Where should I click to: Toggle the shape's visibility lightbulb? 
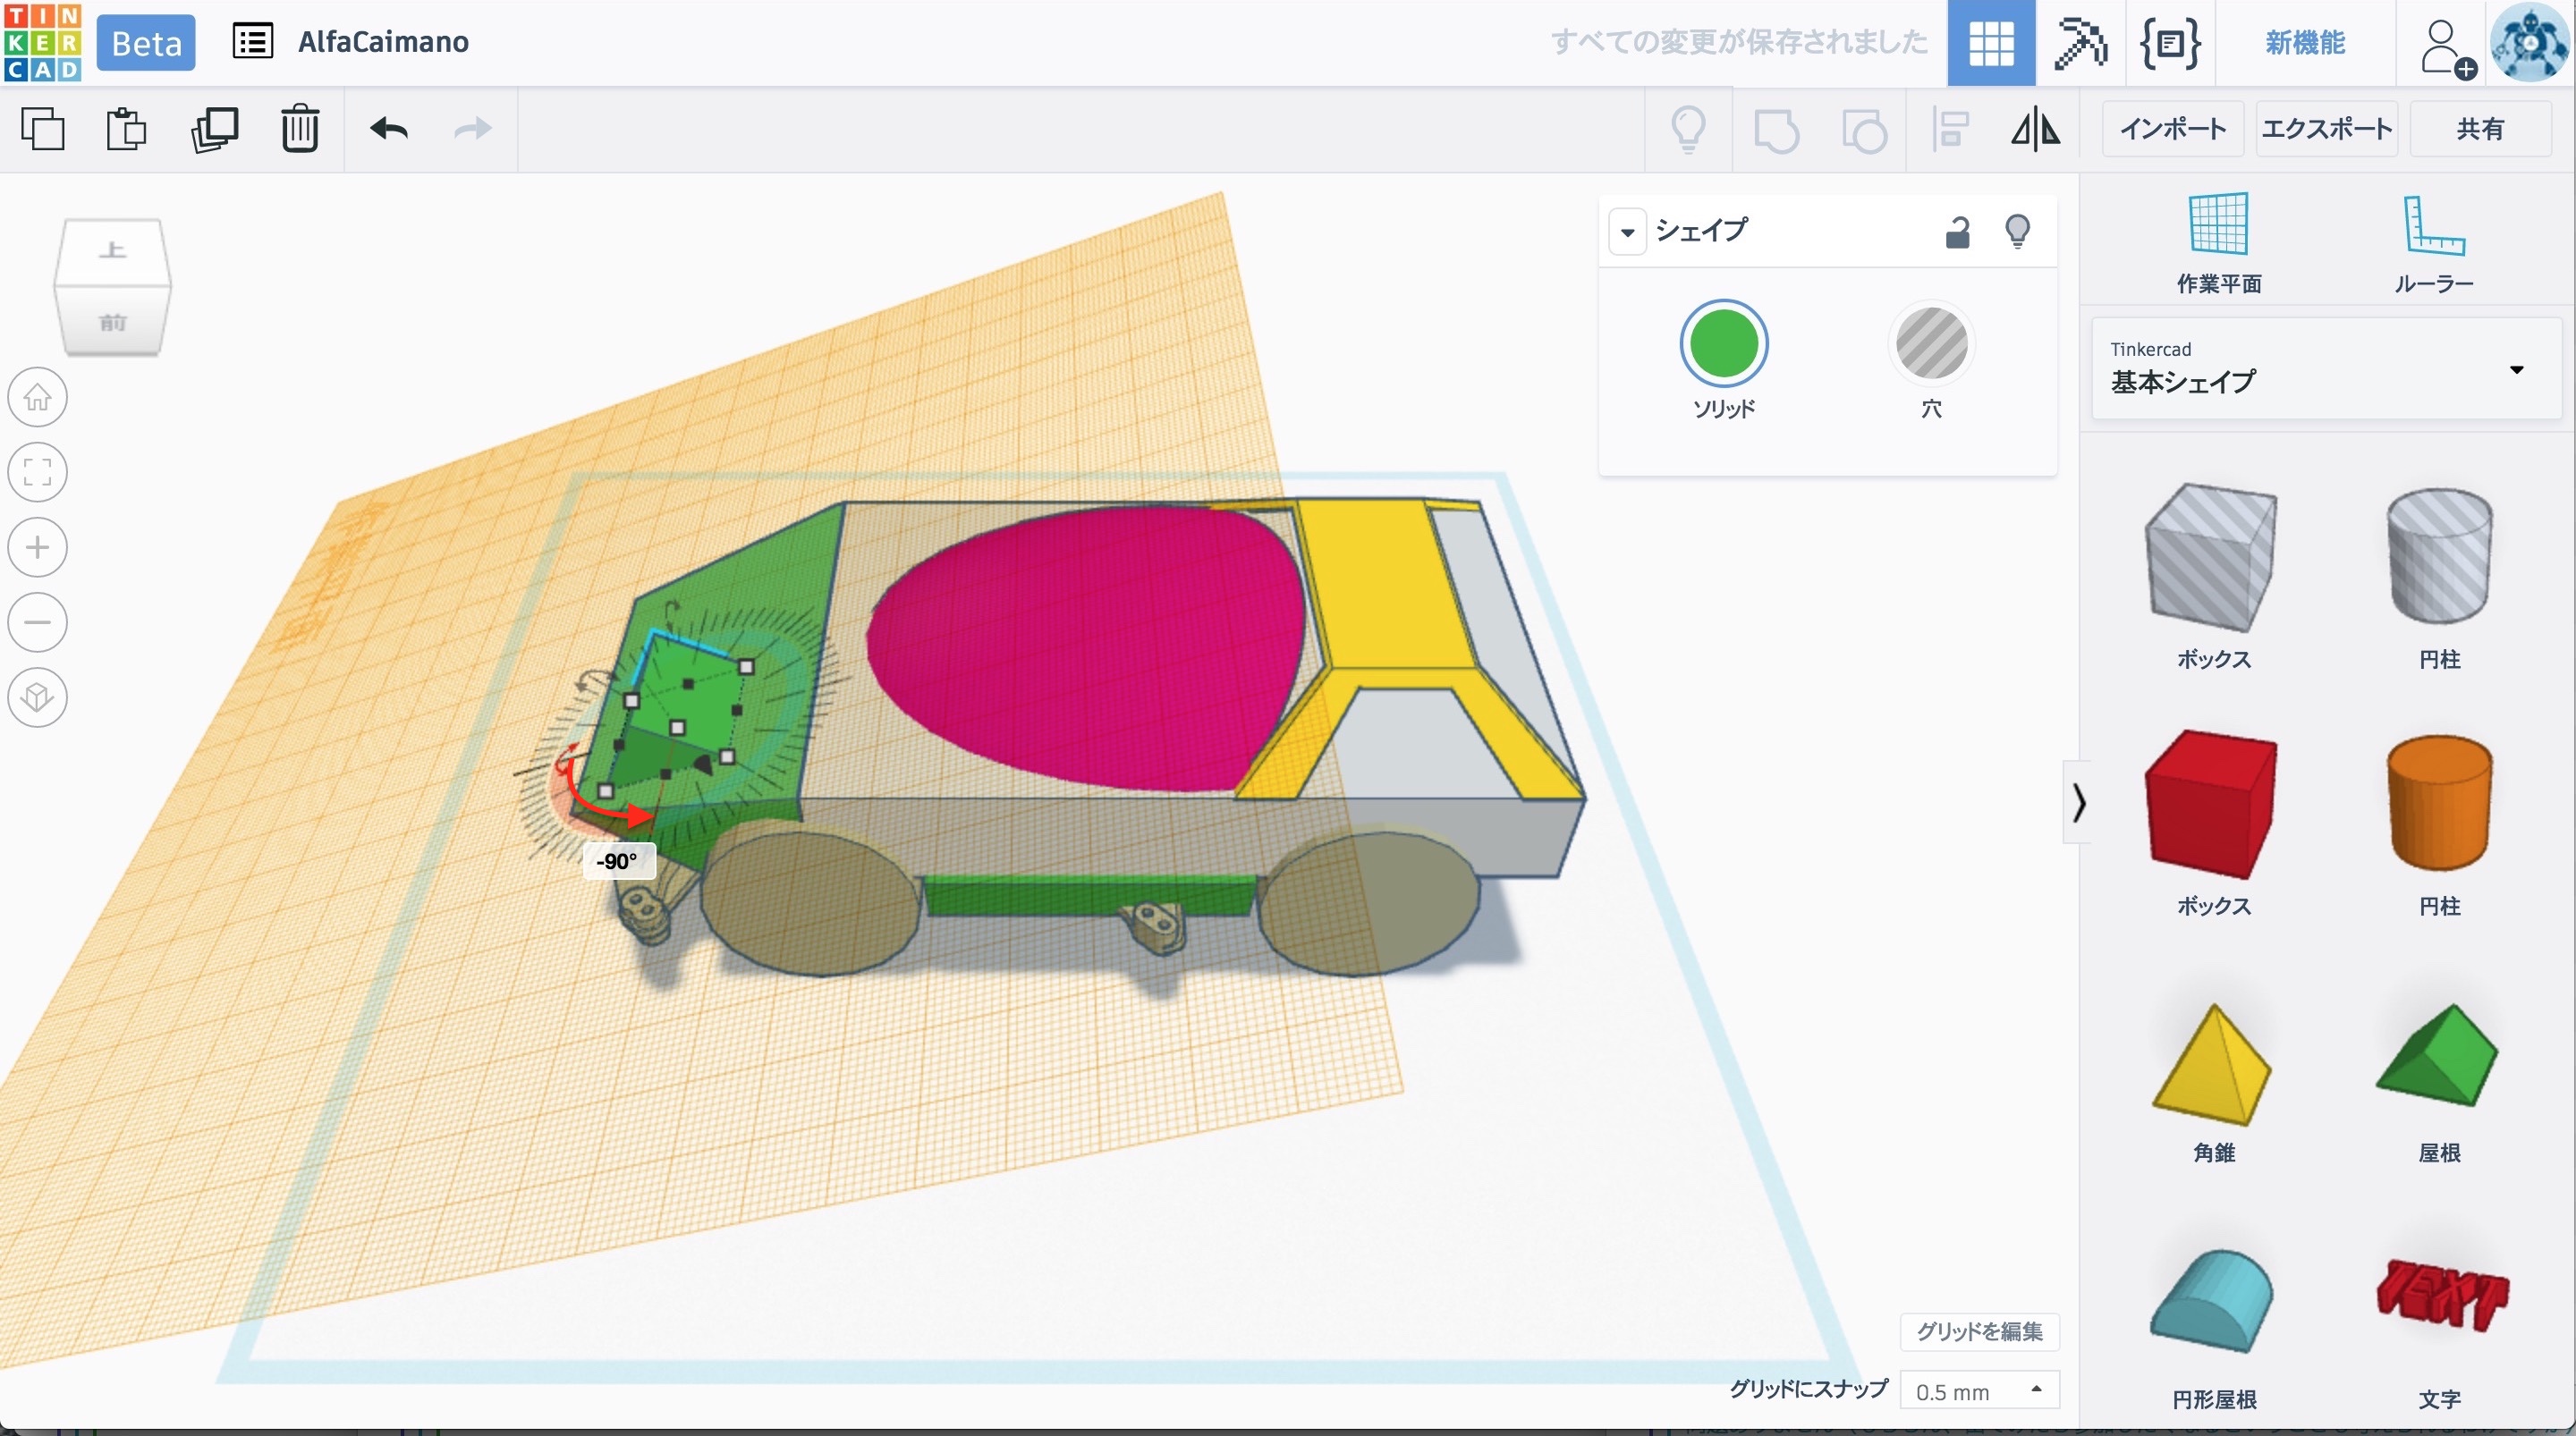(2017, 232)
